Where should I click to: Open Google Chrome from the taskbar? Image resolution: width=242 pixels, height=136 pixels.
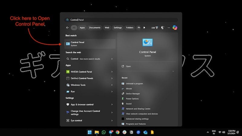pyautogui.click(x=118, y=132)
